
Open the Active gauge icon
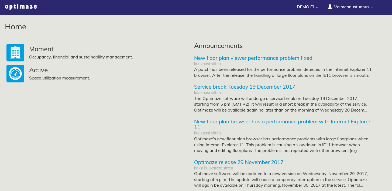(x=15, y=74)
